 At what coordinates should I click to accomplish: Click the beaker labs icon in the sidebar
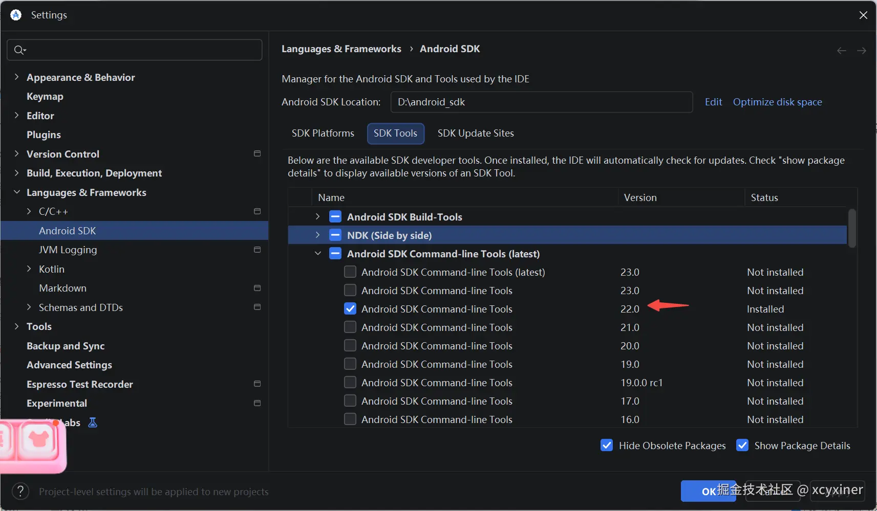93,423
